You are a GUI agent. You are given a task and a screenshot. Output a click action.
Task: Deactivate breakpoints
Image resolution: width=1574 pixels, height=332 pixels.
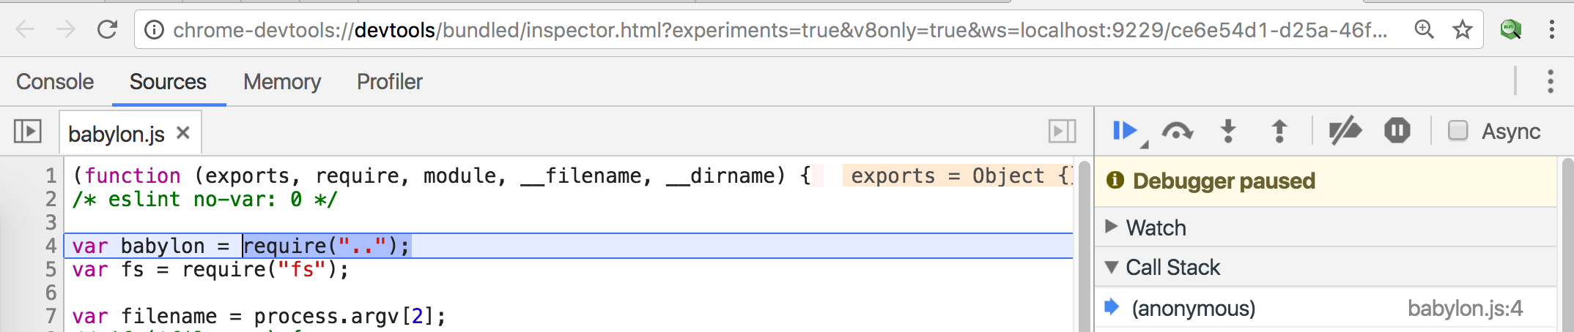(x=1345, y=132)
